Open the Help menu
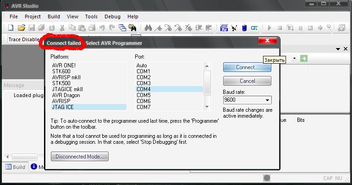352x185 pixels. coord(133,16)
